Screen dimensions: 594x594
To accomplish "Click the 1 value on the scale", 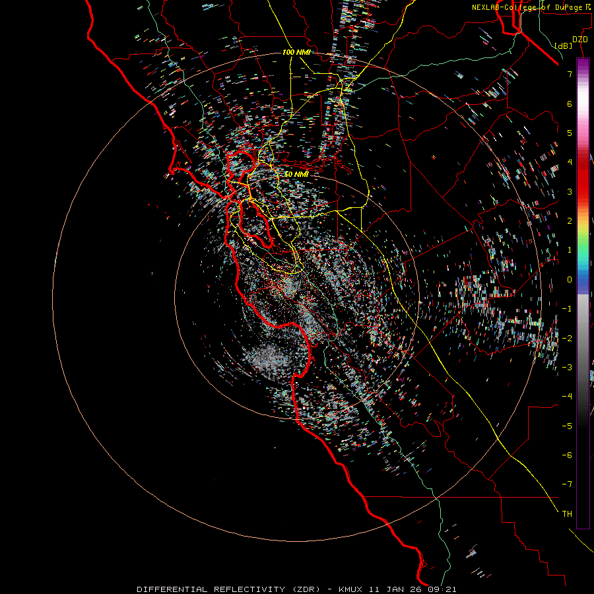I will (570, 250).
